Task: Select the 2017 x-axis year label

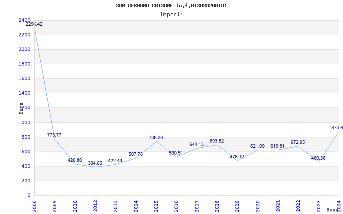Action: pyautogui.click(x=197, y=206)
